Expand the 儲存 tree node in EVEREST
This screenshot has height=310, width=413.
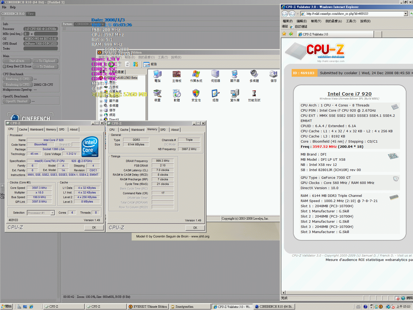[101, 110]
